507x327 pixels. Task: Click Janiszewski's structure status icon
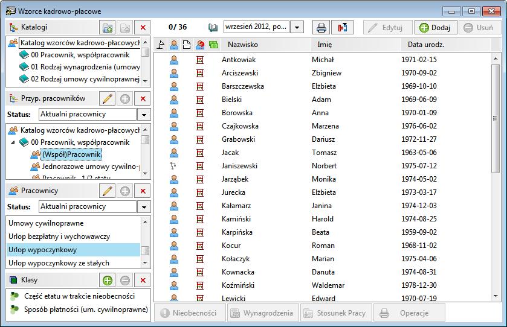point(173,166)
